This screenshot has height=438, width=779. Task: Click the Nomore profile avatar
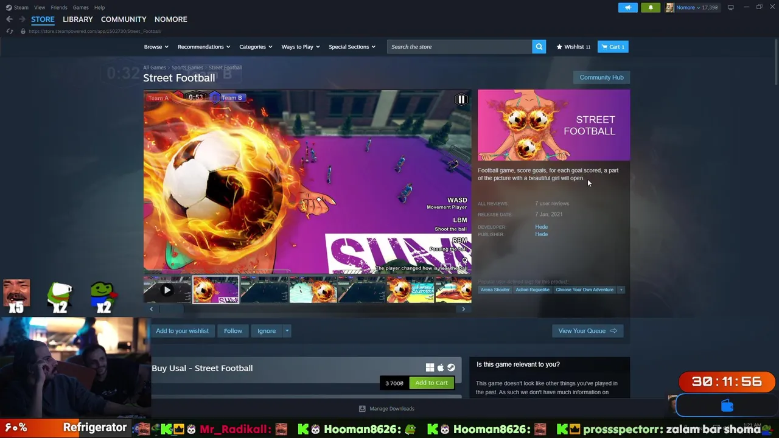[x=669, y=7]
